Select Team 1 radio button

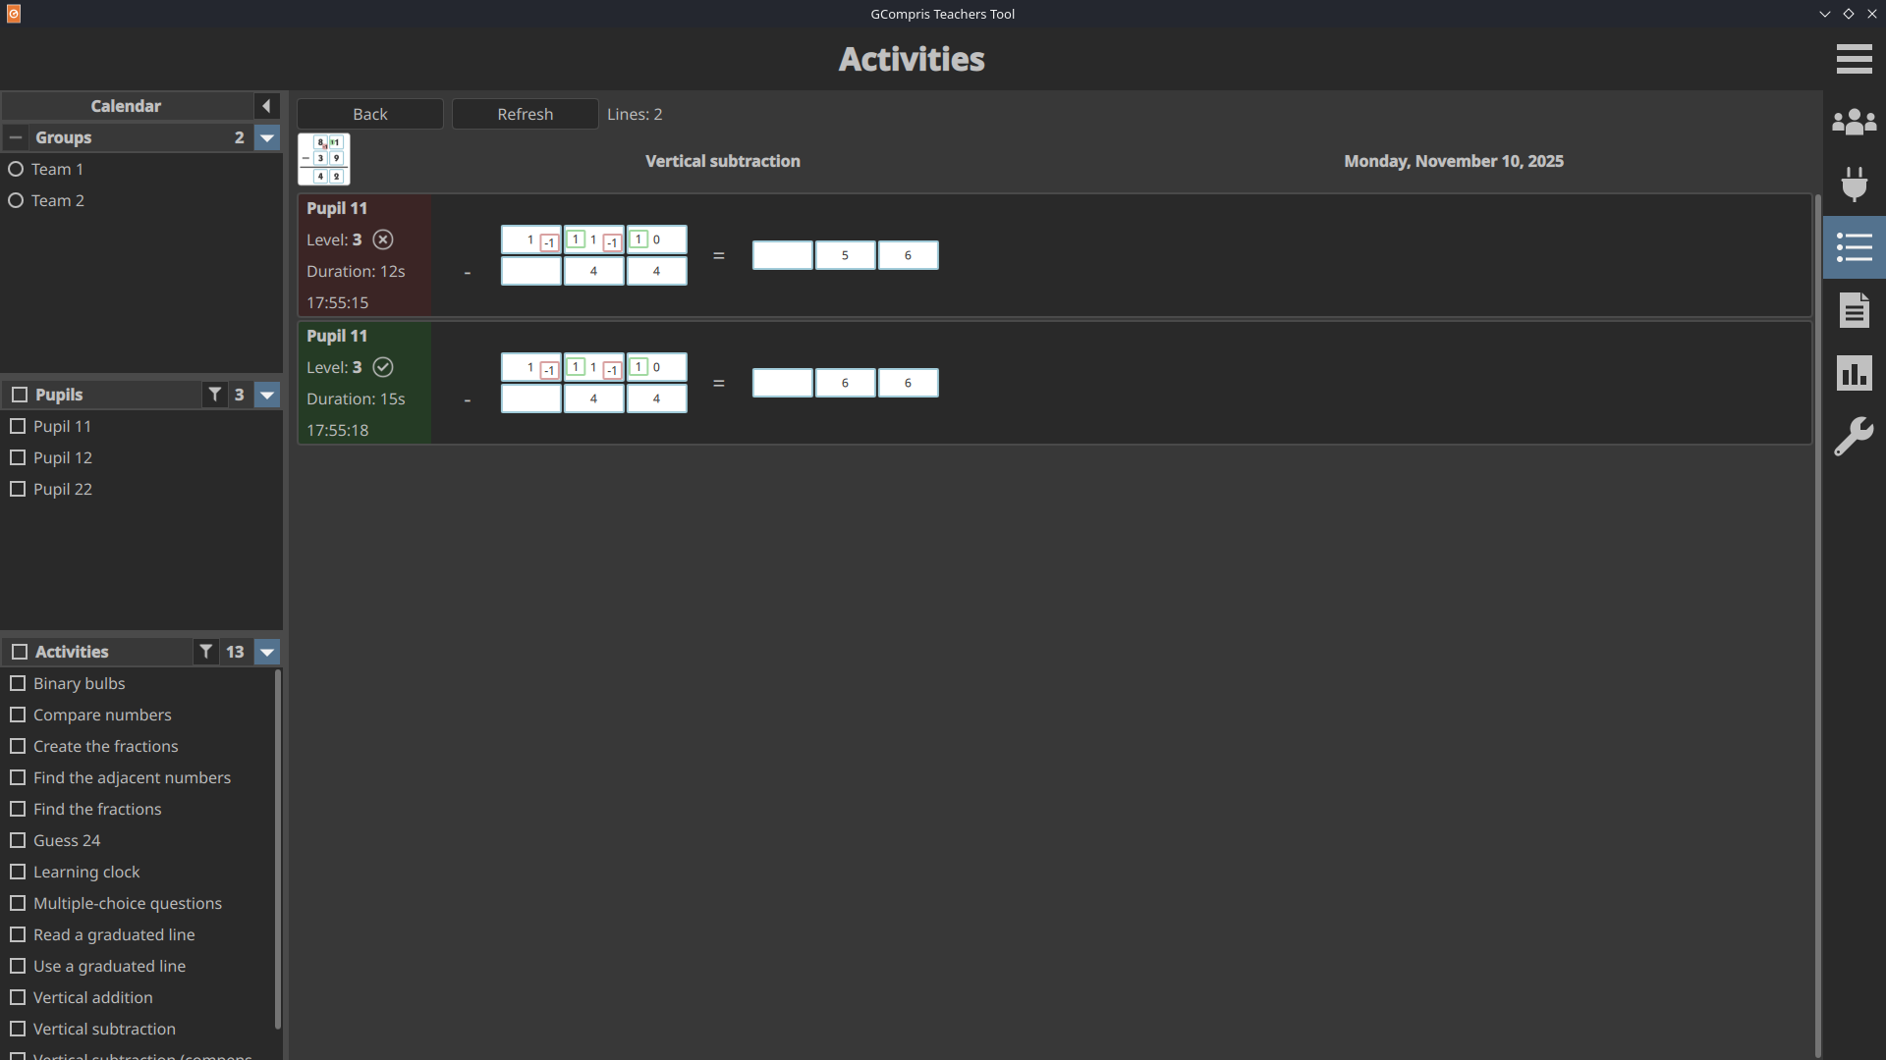click(x=16, y=169)
